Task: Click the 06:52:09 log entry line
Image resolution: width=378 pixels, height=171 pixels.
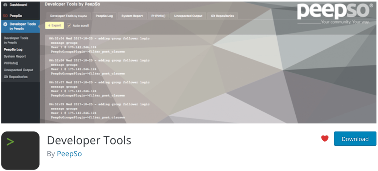Action: point(99,104)
